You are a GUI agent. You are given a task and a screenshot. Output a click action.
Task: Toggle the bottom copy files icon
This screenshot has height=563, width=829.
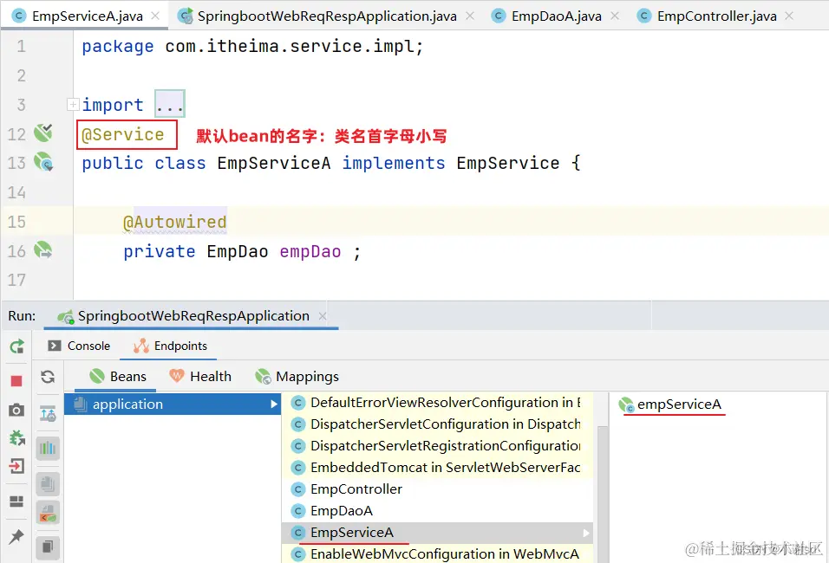48,547
